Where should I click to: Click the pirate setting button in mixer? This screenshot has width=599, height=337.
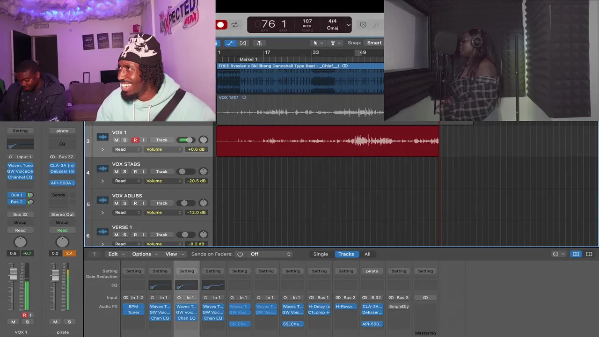pyautogui.click(x=372, y=271)
